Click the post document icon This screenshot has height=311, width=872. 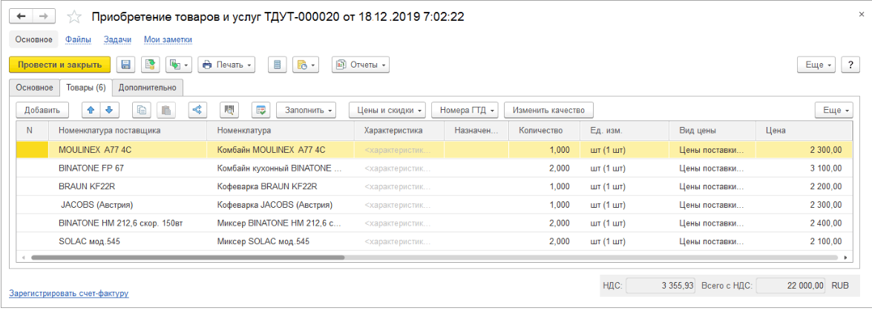click(150, 65)
